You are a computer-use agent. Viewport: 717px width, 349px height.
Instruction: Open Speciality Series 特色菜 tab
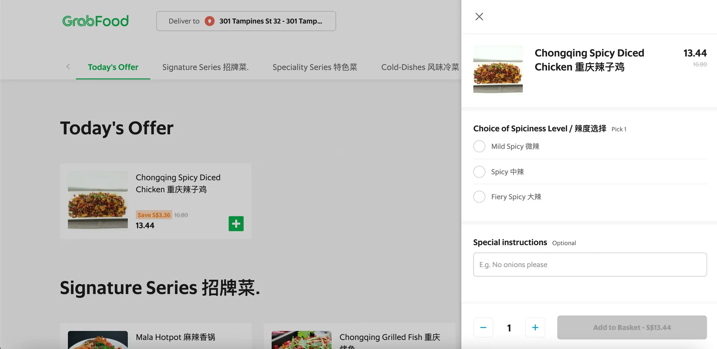pyautogui.click(x=315, y=67)
